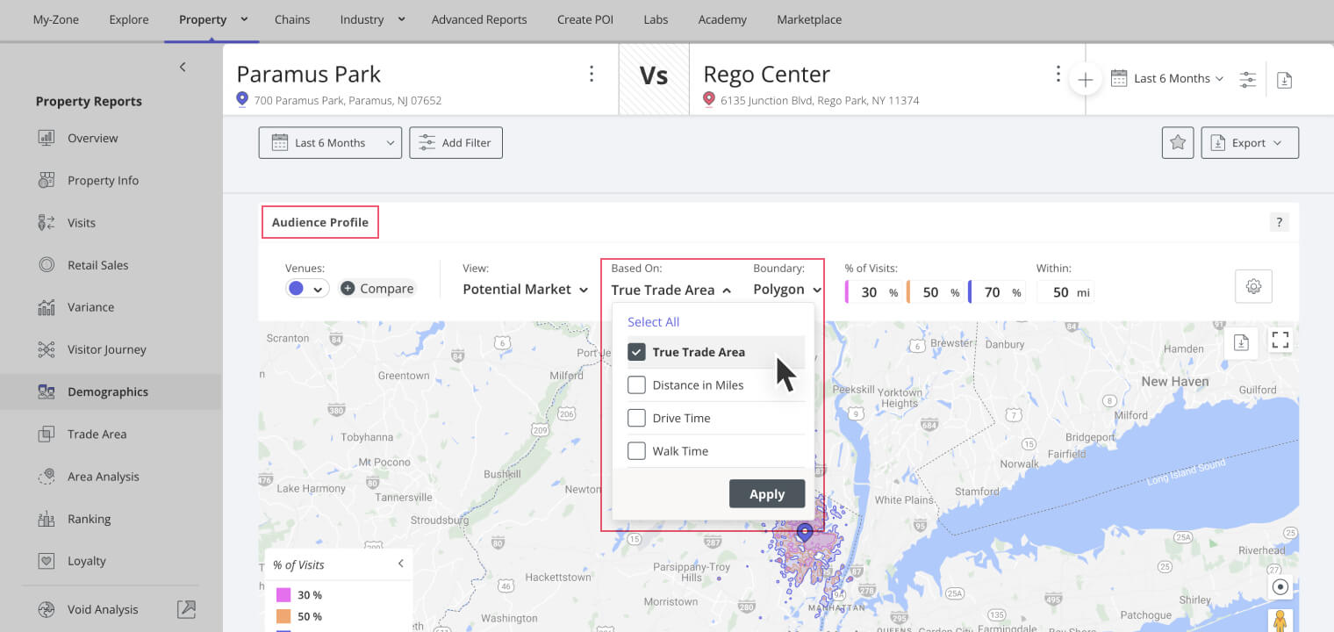Open the Venues color dropdown
The image size is (1334, 632).
[307, 289]
